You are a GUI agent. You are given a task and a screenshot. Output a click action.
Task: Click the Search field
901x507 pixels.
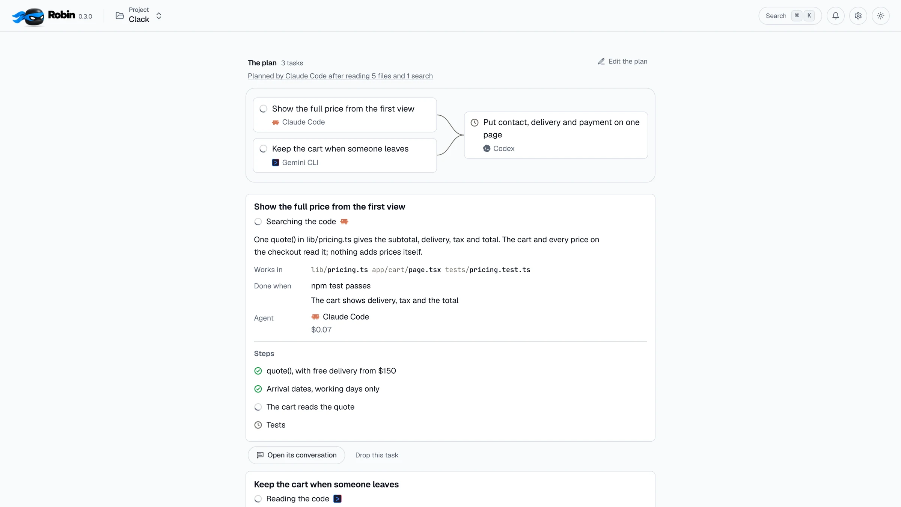[790, 16]
